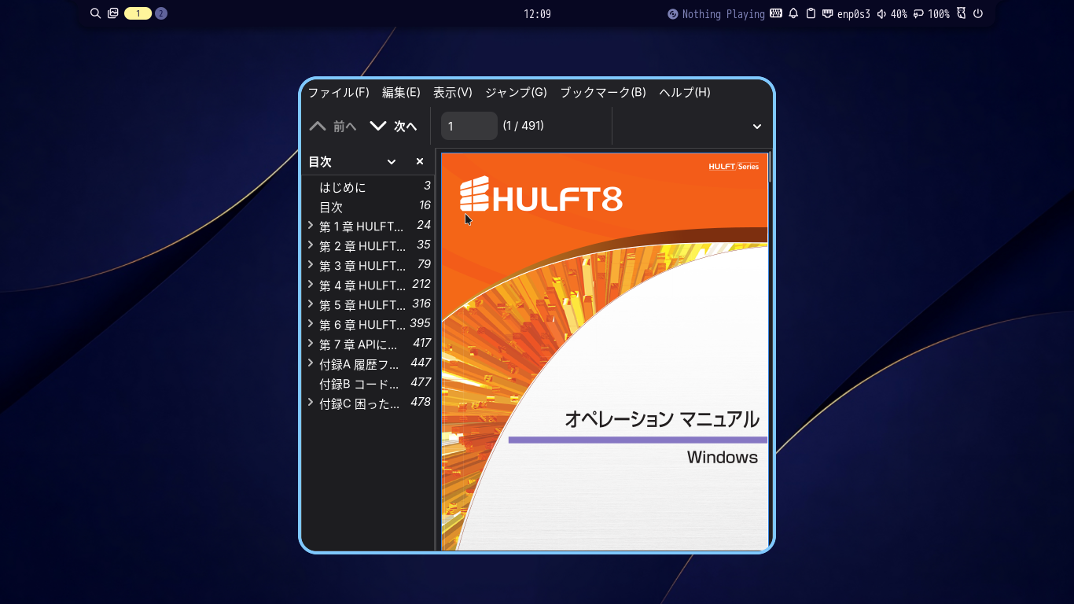Expand the 付録C 困った outline entry
The width and height of the screenshot is (1074, 604).
pos(311,403)
